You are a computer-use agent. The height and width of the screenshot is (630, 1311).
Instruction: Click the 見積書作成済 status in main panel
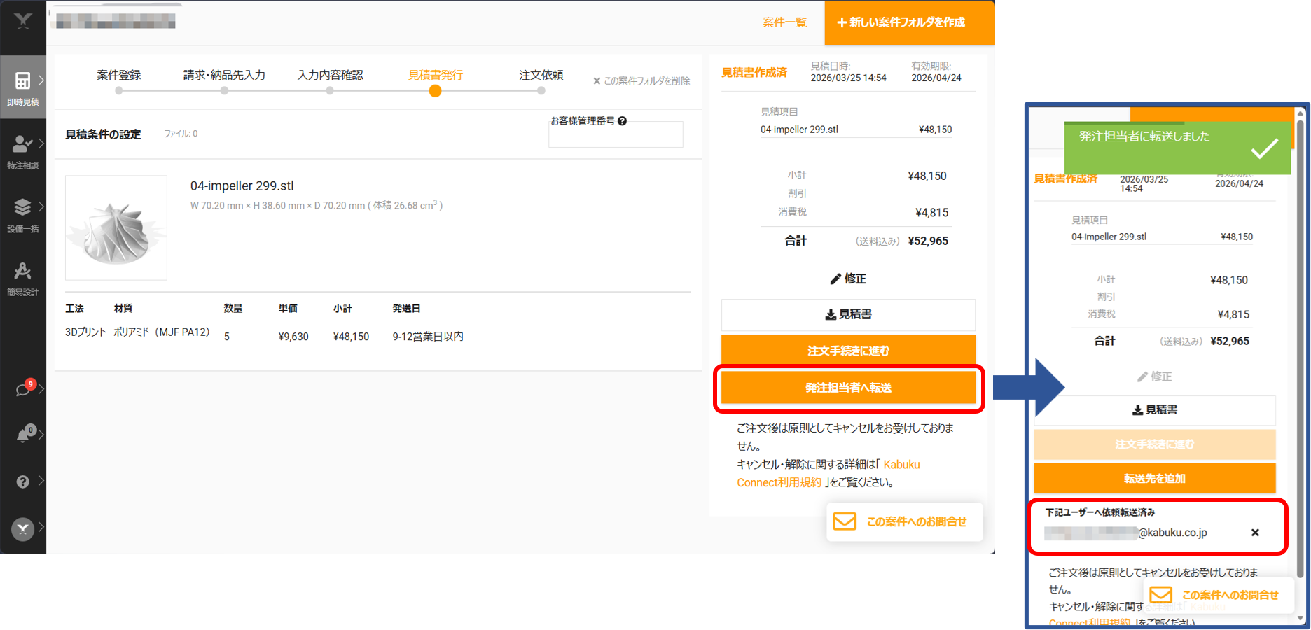754,72
